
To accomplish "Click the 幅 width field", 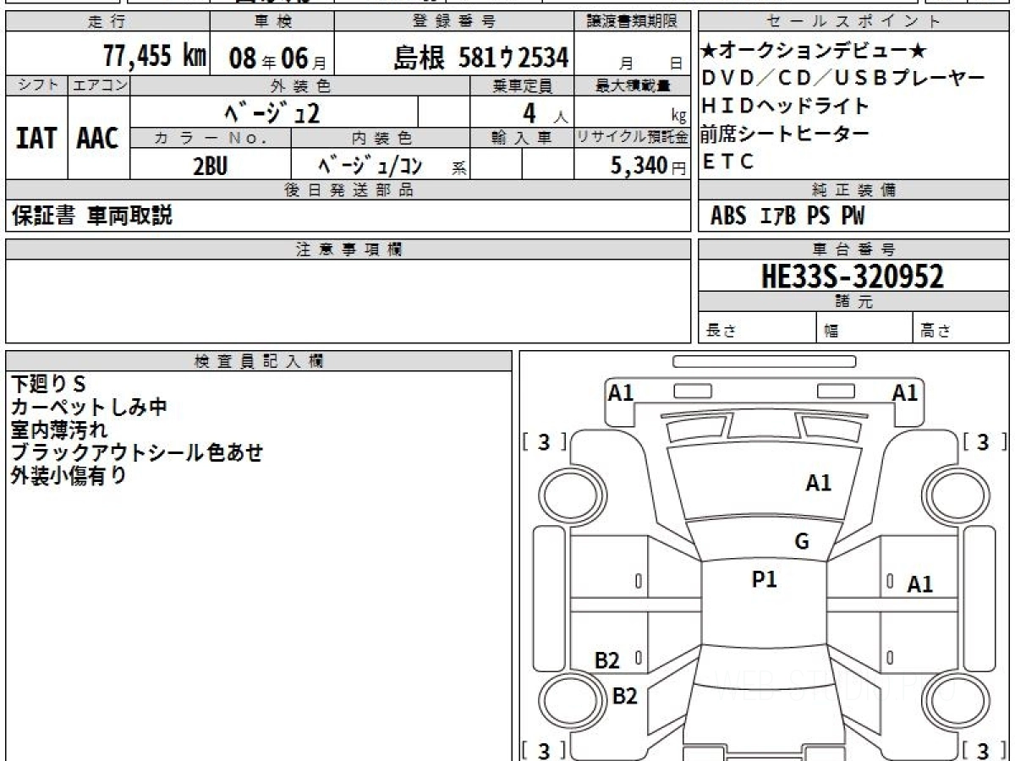I will pyautogui.click(x=864, y=327).
